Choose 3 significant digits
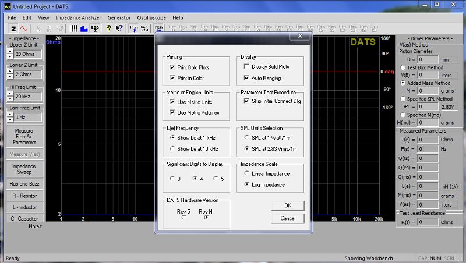Screen dimensions: 466x263 click(x=172, y=179)
